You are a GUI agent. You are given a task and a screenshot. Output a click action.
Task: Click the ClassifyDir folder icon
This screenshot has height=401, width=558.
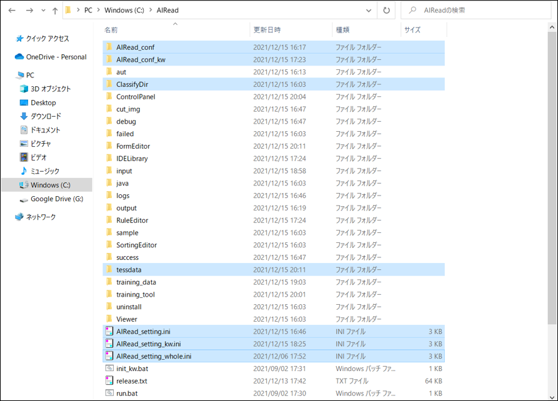[x=109, y=84]
